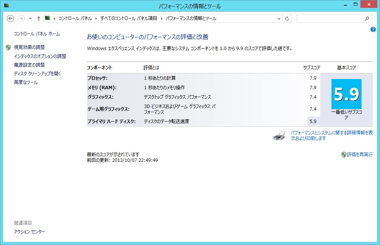Click the 評価とは column header
Viewport: 380px width, 245px height.
[x=151, y=68]
